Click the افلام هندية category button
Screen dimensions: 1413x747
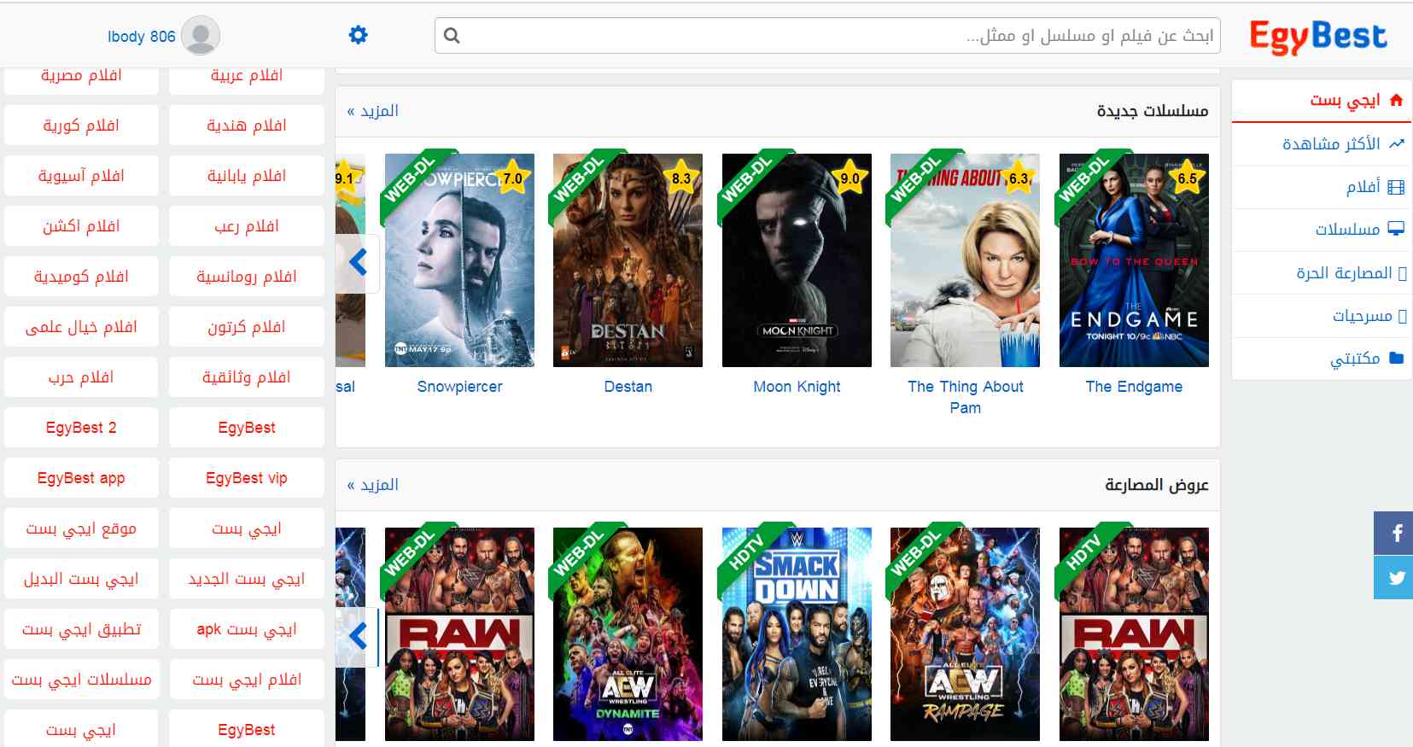pyautogui.click(x=247, y=125)
